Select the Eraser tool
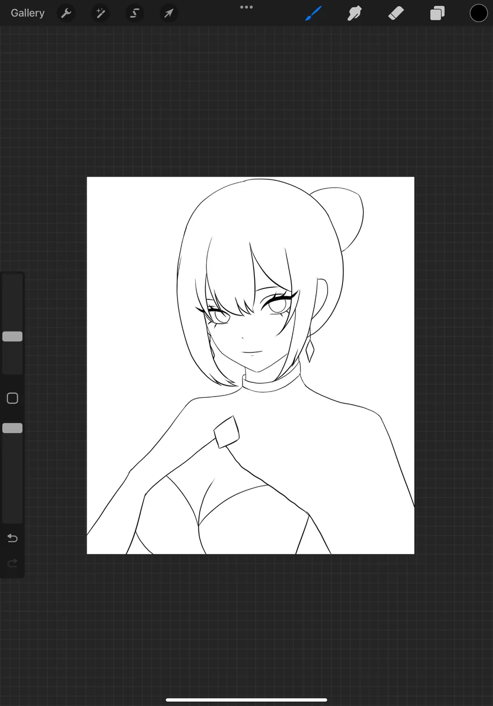This screenshot has height=706, width=493. click(396, 13)
